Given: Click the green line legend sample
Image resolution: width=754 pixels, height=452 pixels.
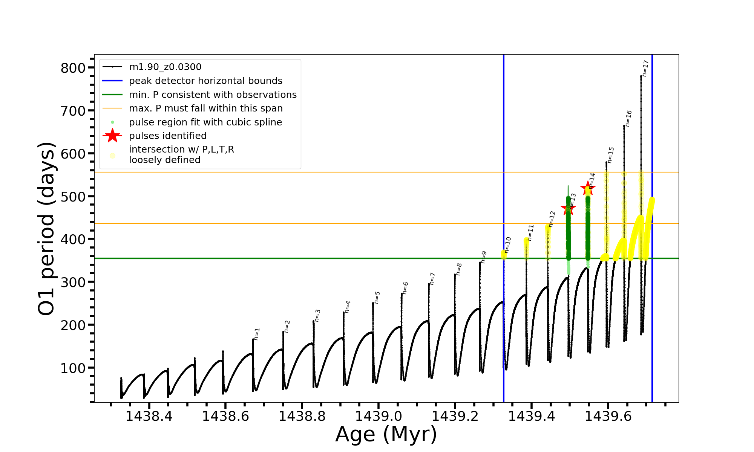Looking at the screenshot, I should tap(112, 95).
